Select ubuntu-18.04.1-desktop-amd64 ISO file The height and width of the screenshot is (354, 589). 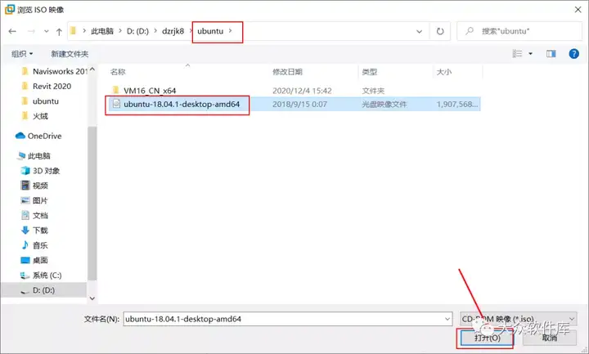click(182, 105)
